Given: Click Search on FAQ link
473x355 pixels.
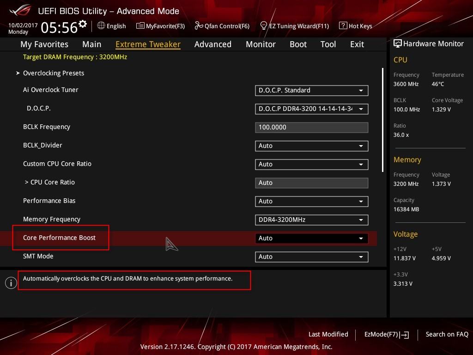Looking at the screenshot, I should 447,335.
